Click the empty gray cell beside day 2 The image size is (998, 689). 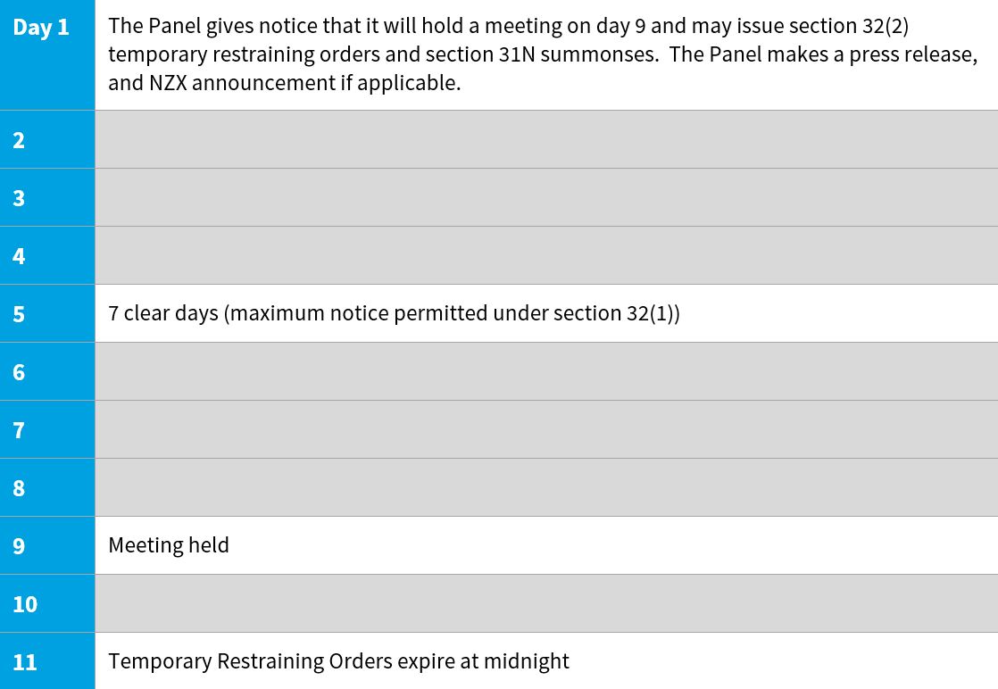[545, 140]
